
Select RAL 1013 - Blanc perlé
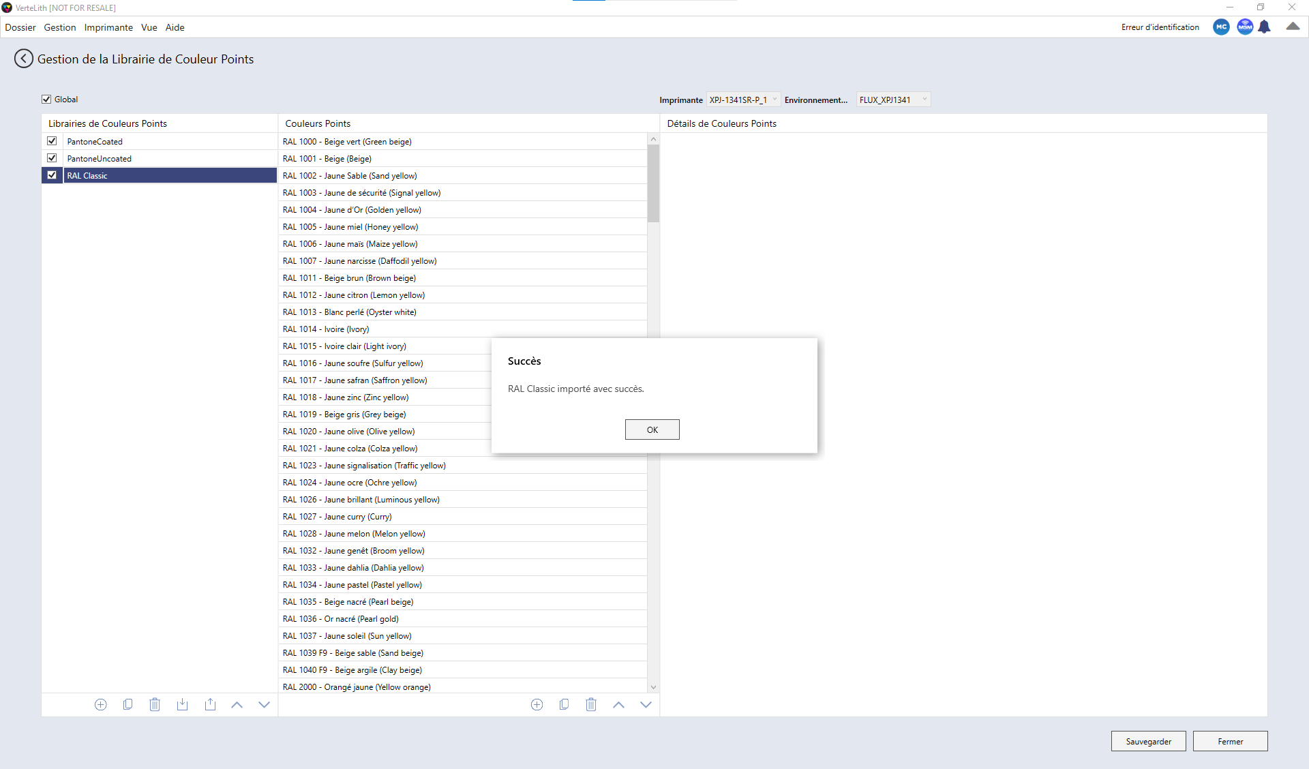click(x=463, y=312)
